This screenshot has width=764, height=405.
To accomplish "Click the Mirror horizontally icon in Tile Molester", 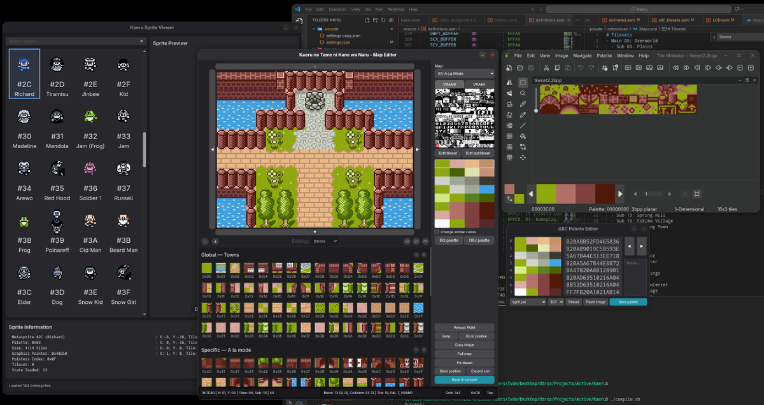I will (x=509, y=83).
